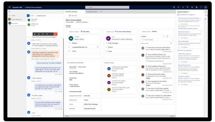Click the Closed badge under Phone Call entry

148,78
